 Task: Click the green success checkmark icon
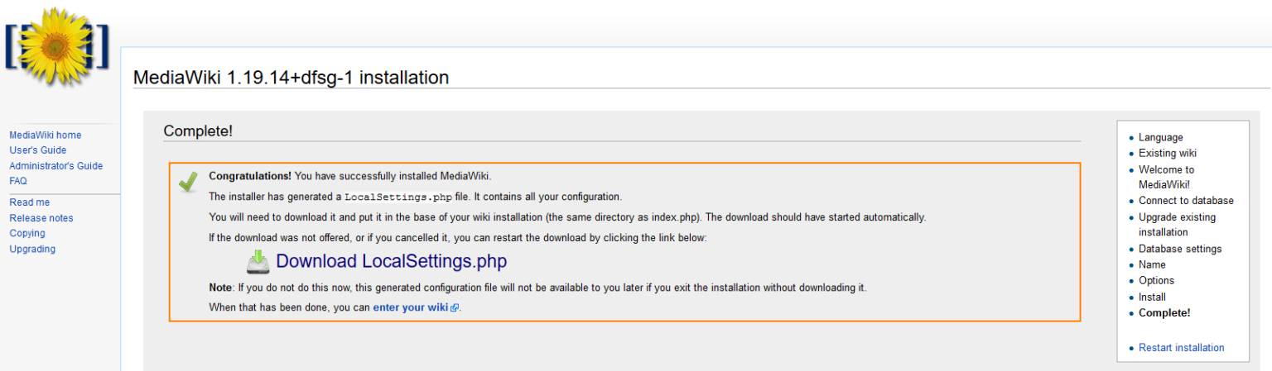188,181
